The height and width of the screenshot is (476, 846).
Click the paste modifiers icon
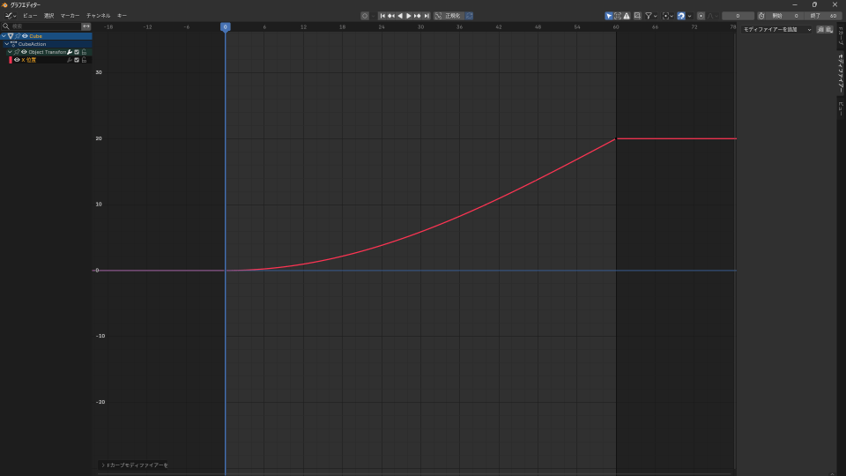click(x=828, y=29)
